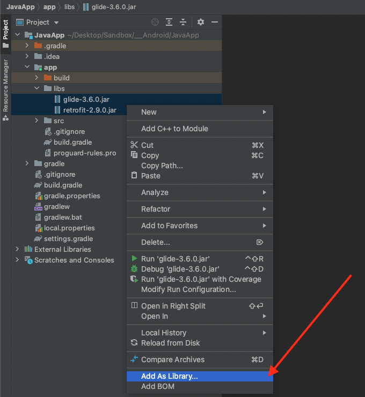The height and width of the screenshot is (397, 365).
Task: Click libs breadcrumb in navigation bar
Action: [x=69, y=7]
